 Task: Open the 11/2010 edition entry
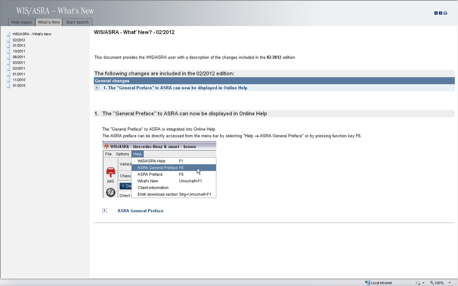(x=19, y=80)
